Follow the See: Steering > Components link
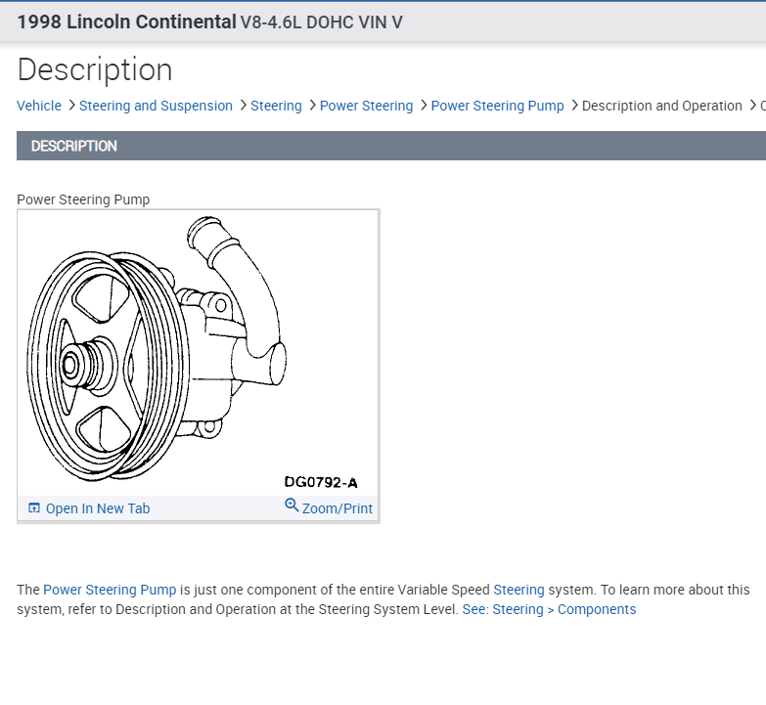 click(549, 609)
